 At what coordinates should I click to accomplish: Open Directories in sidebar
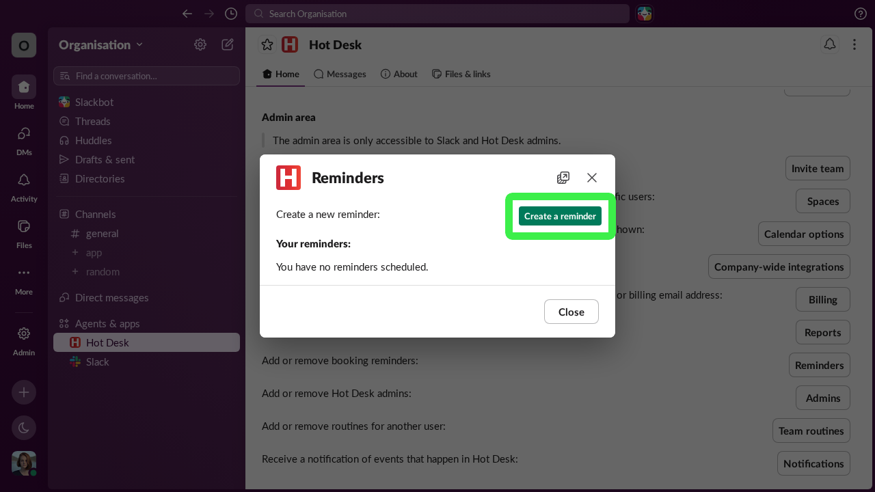(x=146, y=178)
